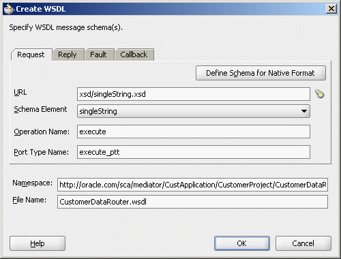Select the Fault tab
The width and height of the screenshot is (341, 259).
coord(99,55)
